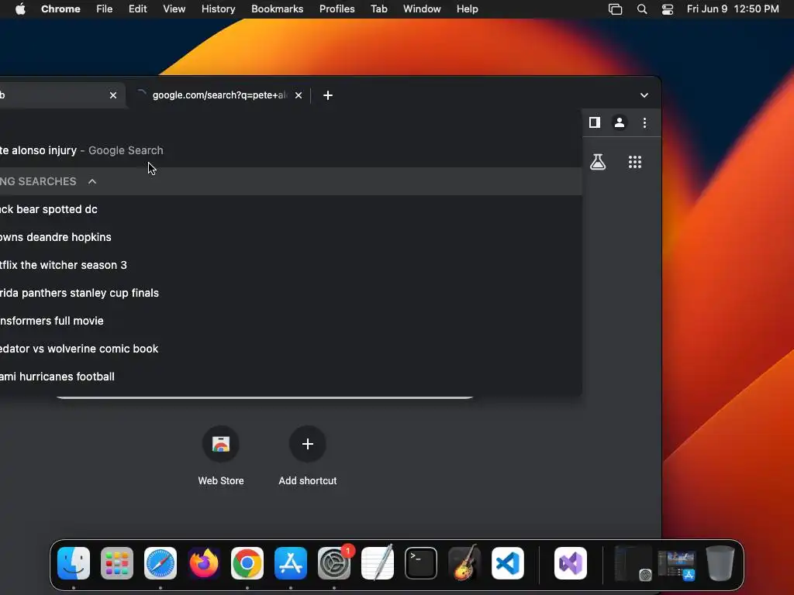This screenshot has width=794, height=595.
Task: Close the google.com/search tab
Action: click(x=299, y=95)
